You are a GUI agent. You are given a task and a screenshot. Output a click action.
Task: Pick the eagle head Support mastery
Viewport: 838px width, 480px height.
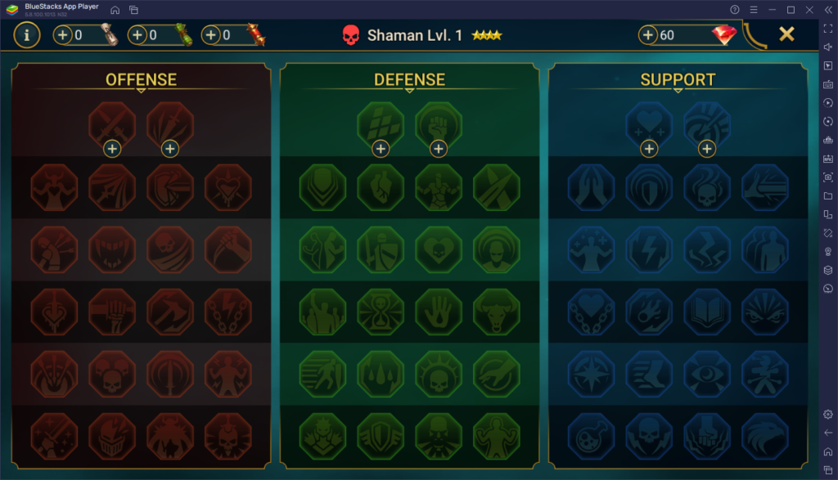coord(765,436)
